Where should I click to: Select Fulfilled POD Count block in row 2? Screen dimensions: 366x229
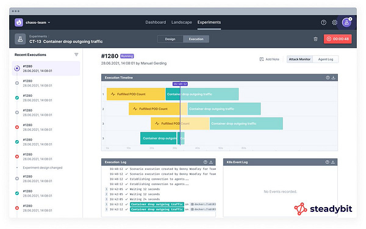[158, 109]
